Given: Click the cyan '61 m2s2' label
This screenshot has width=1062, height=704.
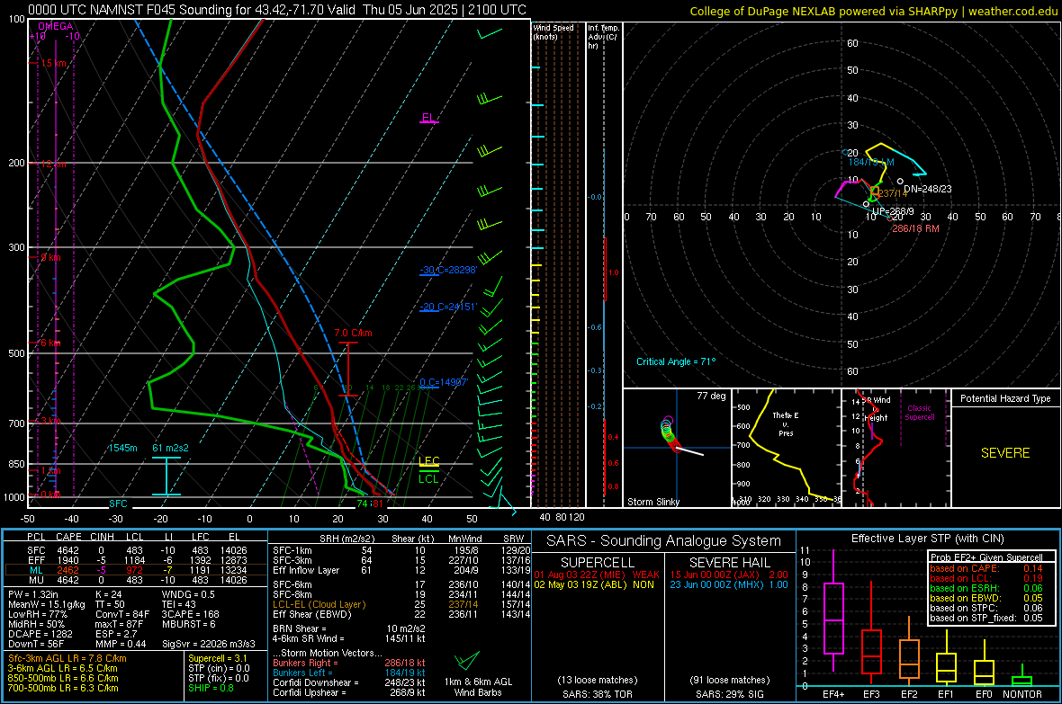Looking at the screenshot, I should [171, 448].
